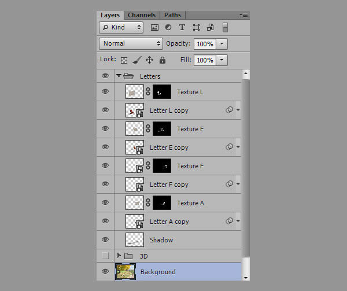Click the pixel layer filter icon
The image size is (347, 291).
click(154, 27)
